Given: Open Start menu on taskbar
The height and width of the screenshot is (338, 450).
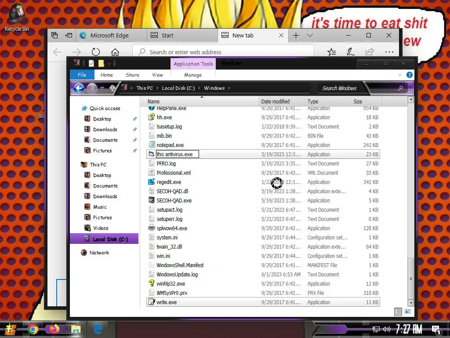Looking at the screenshot, I should (x=10, y=329).
